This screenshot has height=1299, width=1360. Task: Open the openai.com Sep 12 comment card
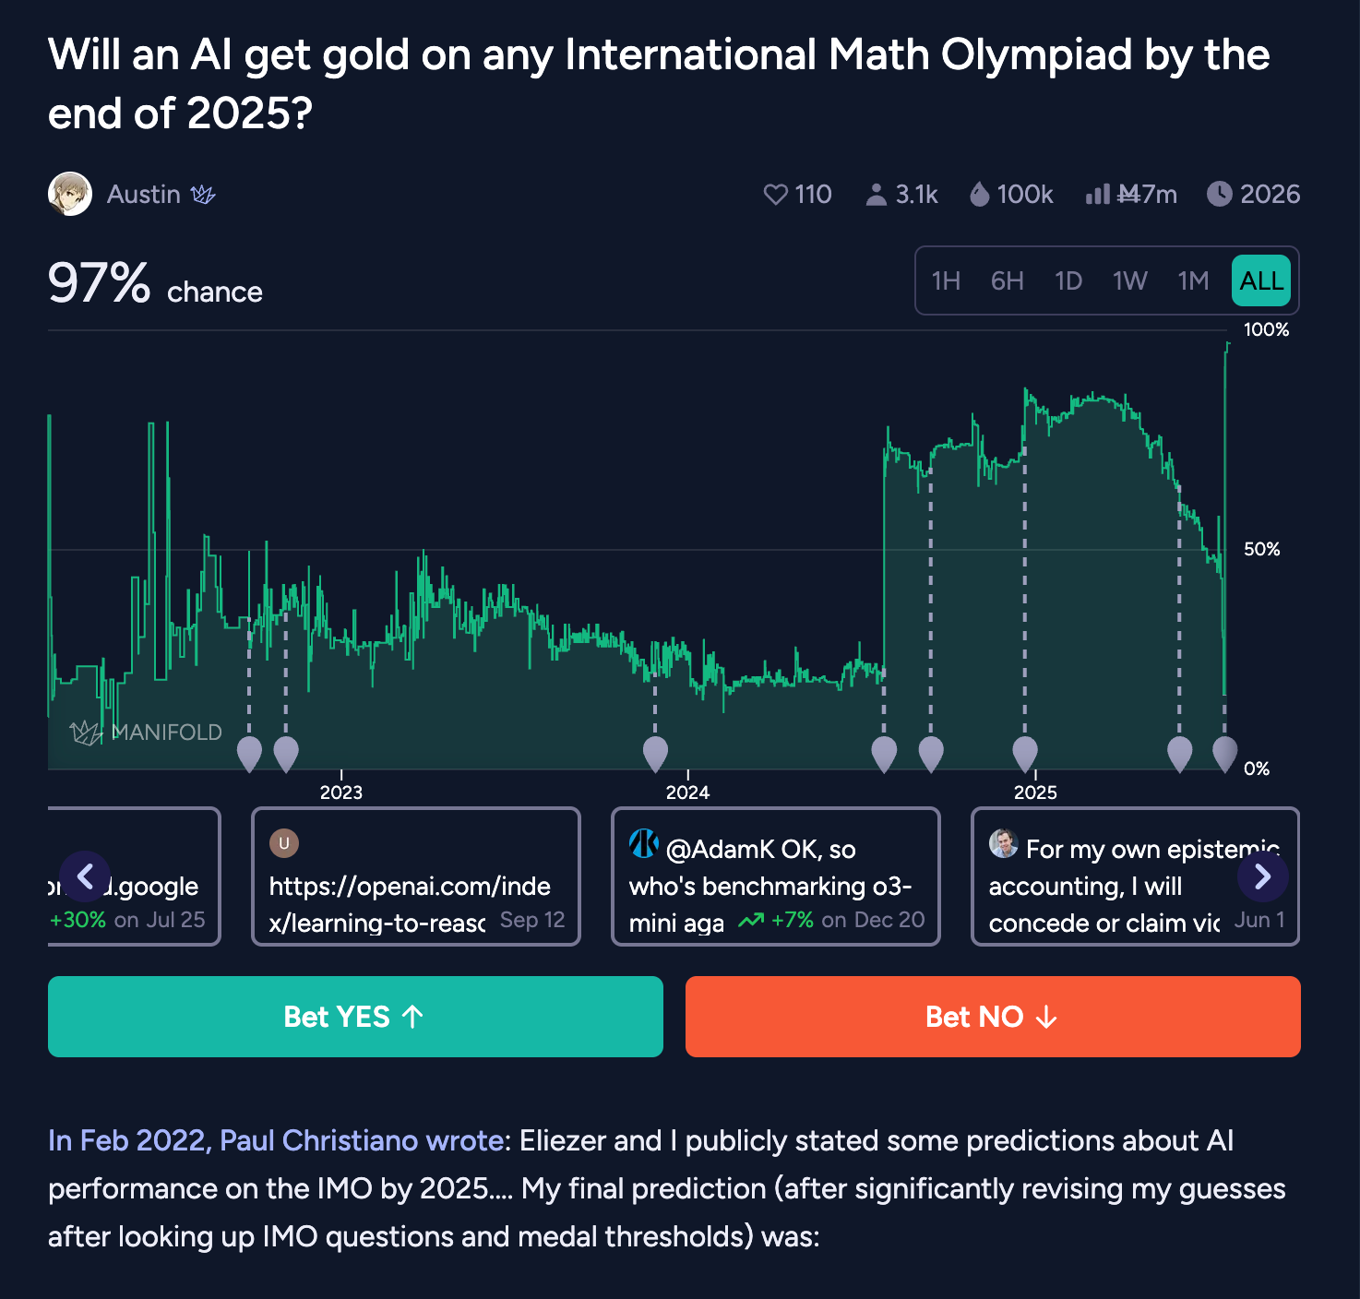click(416, 876)
